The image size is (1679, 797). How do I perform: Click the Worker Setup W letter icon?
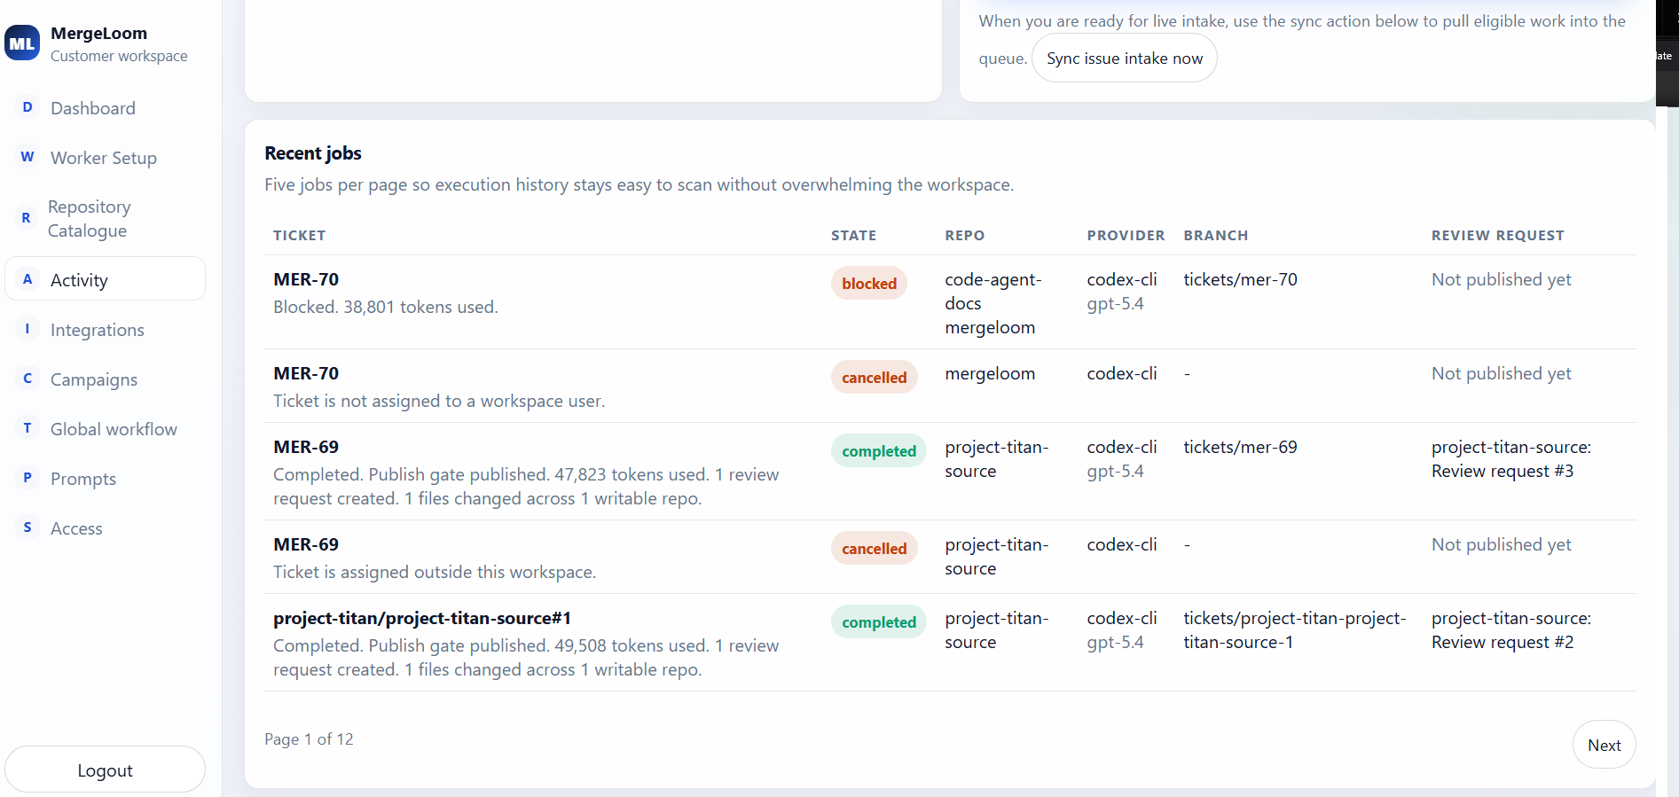(x=27, y=157)
